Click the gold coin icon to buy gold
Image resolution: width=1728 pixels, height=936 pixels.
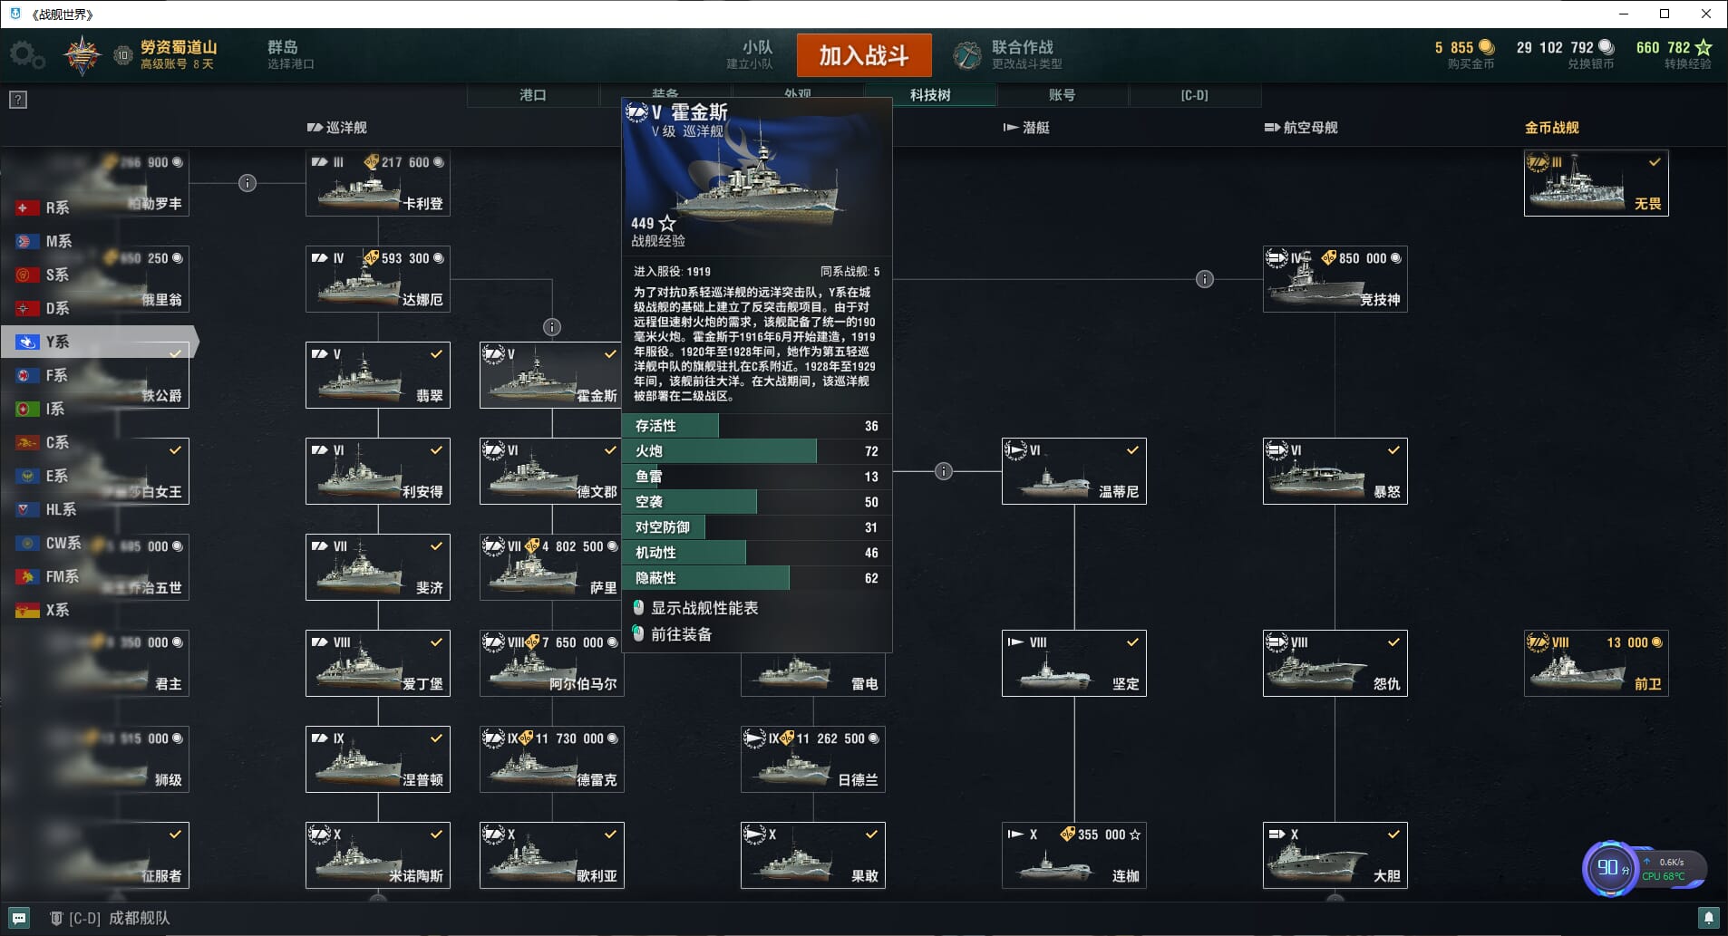[x=1486, y=47]
